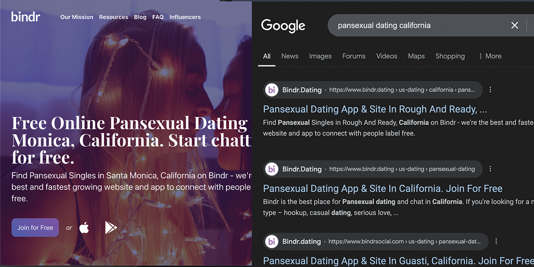The image size is (534, 267).
Task: Click the bindr logo
Action: [26, 16]
